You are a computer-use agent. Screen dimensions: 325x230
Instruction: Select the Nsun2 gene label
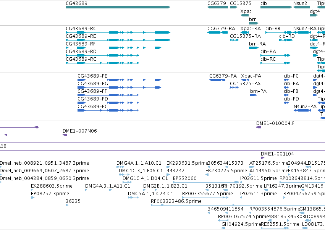pos(300,3)
